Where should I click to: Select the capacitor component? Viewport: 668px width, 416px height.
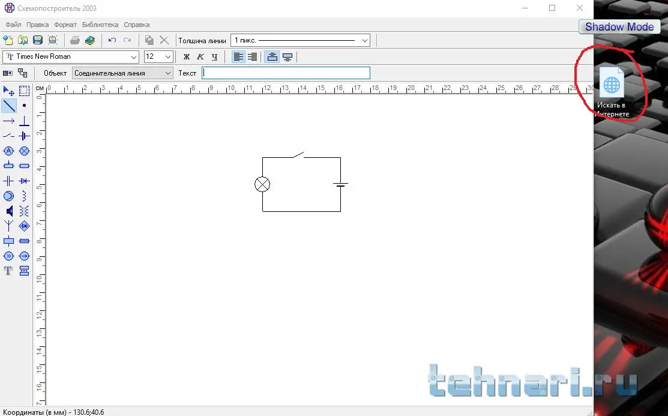coord(8,181)
